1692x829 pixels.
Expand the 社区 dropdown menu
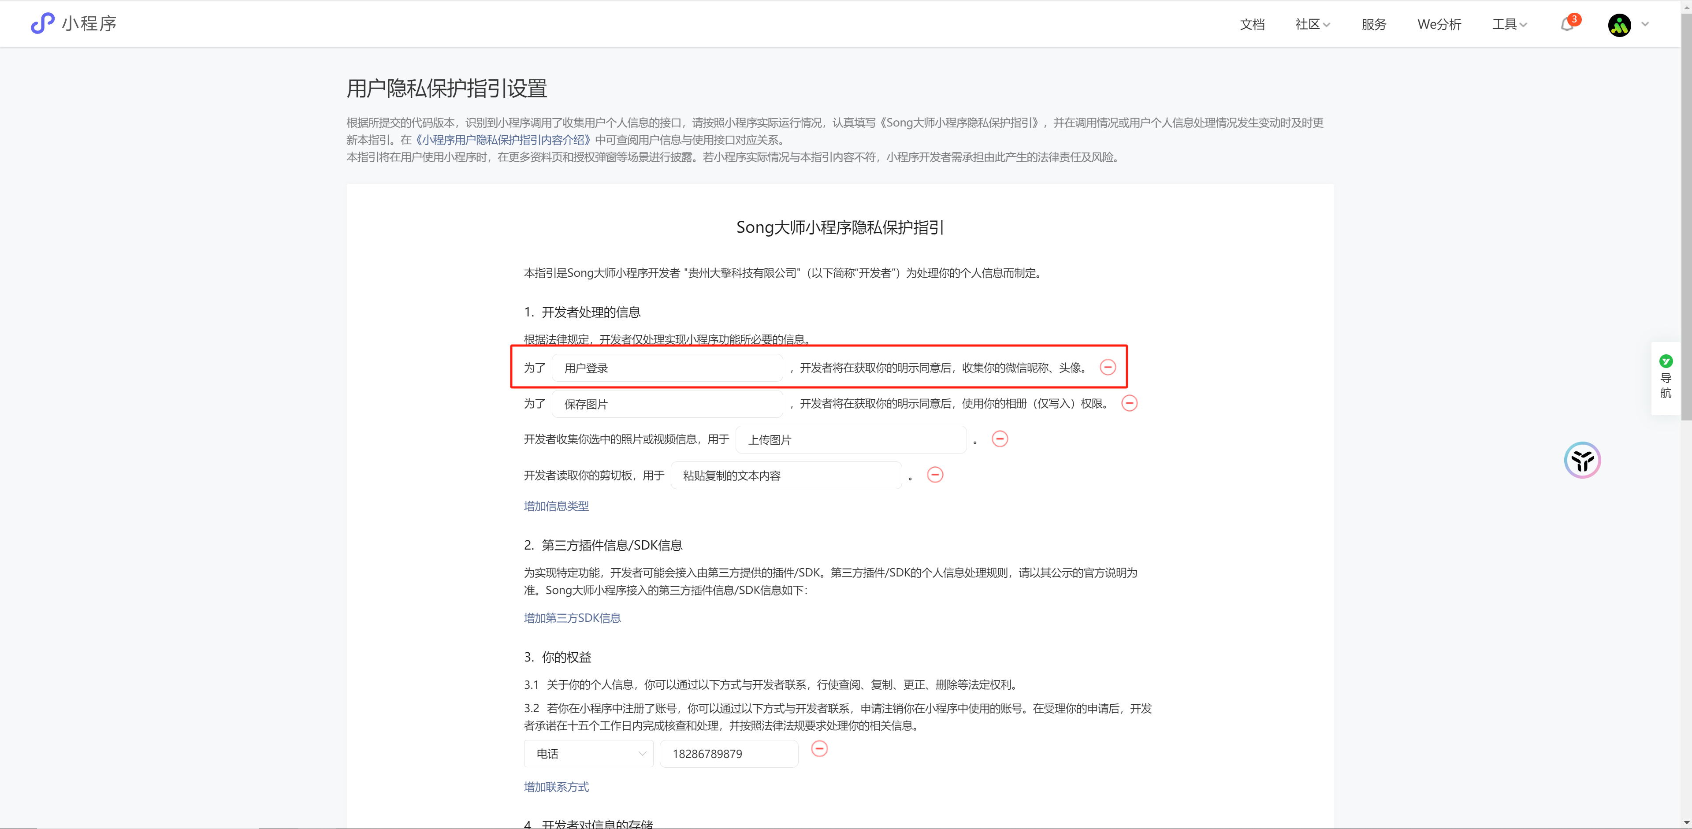[1313, 24]
